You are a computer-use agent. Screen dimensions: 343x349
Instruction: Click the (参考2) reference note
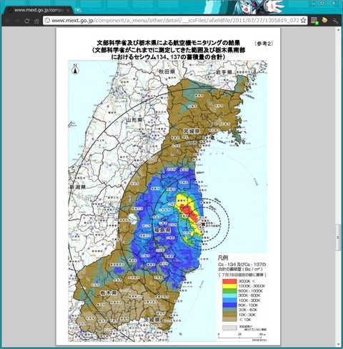pyautogui.click(x=264, y=44)
